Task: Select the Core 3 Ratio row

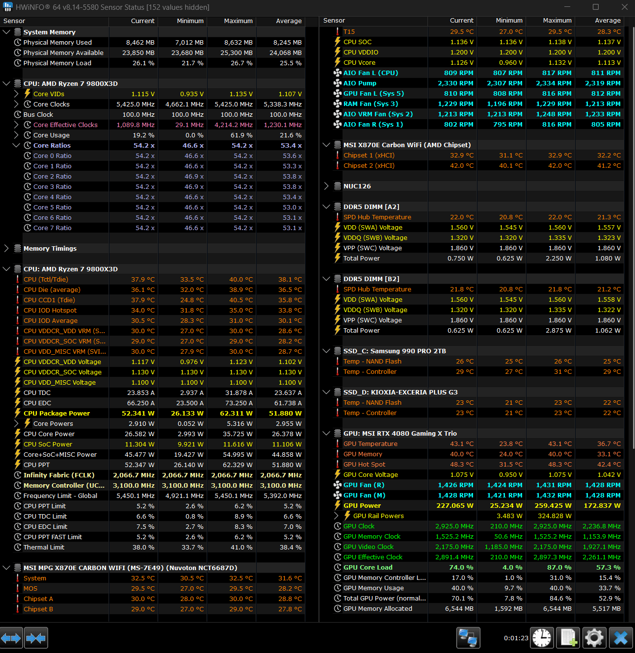Action: 154,186
